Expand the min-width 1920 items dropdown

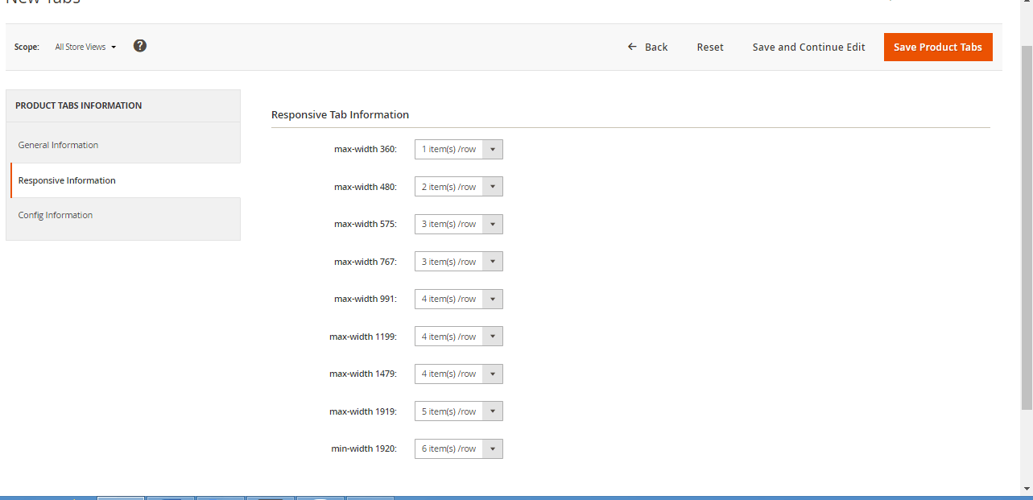point(458,448)
